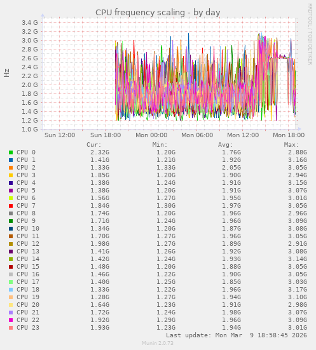
Task: Click the 'CPU 19' legend label
Action: click(x=28, y=297)
